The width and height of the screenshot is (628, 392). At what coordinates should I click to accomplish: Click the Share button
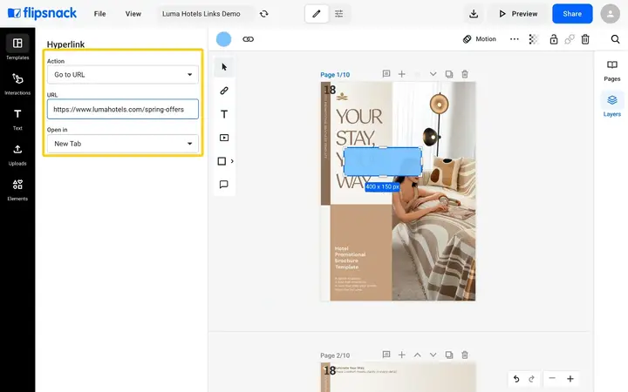572,14
